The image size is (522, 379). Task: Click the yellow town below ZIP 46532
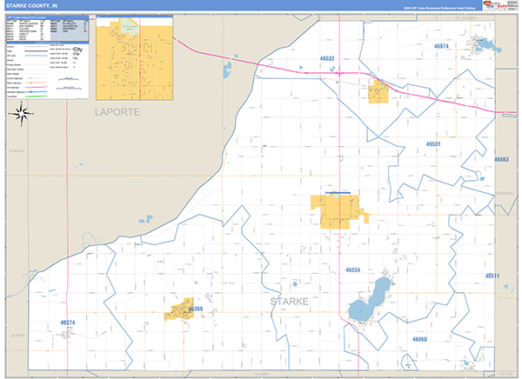378,91
